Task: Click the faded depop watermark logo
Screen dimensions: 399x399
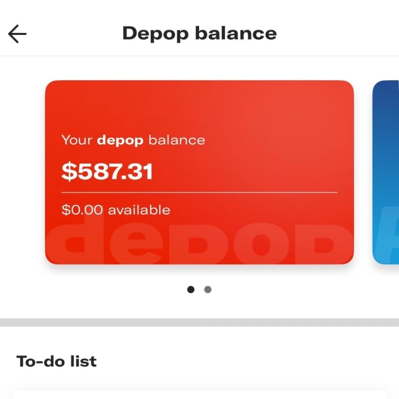Action: pos(199,243)
